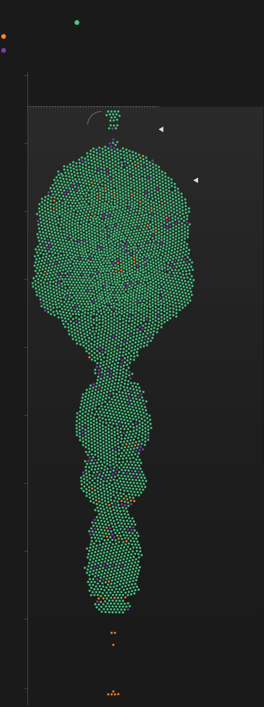Select the purple dot at the large cluster's peak
The image size is (264, 707).
pyautogui.click(x=113, y=140)
